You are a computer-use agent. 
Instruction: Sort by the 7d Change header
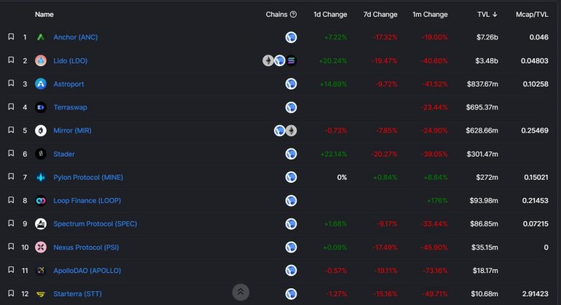tap(380, 14)
